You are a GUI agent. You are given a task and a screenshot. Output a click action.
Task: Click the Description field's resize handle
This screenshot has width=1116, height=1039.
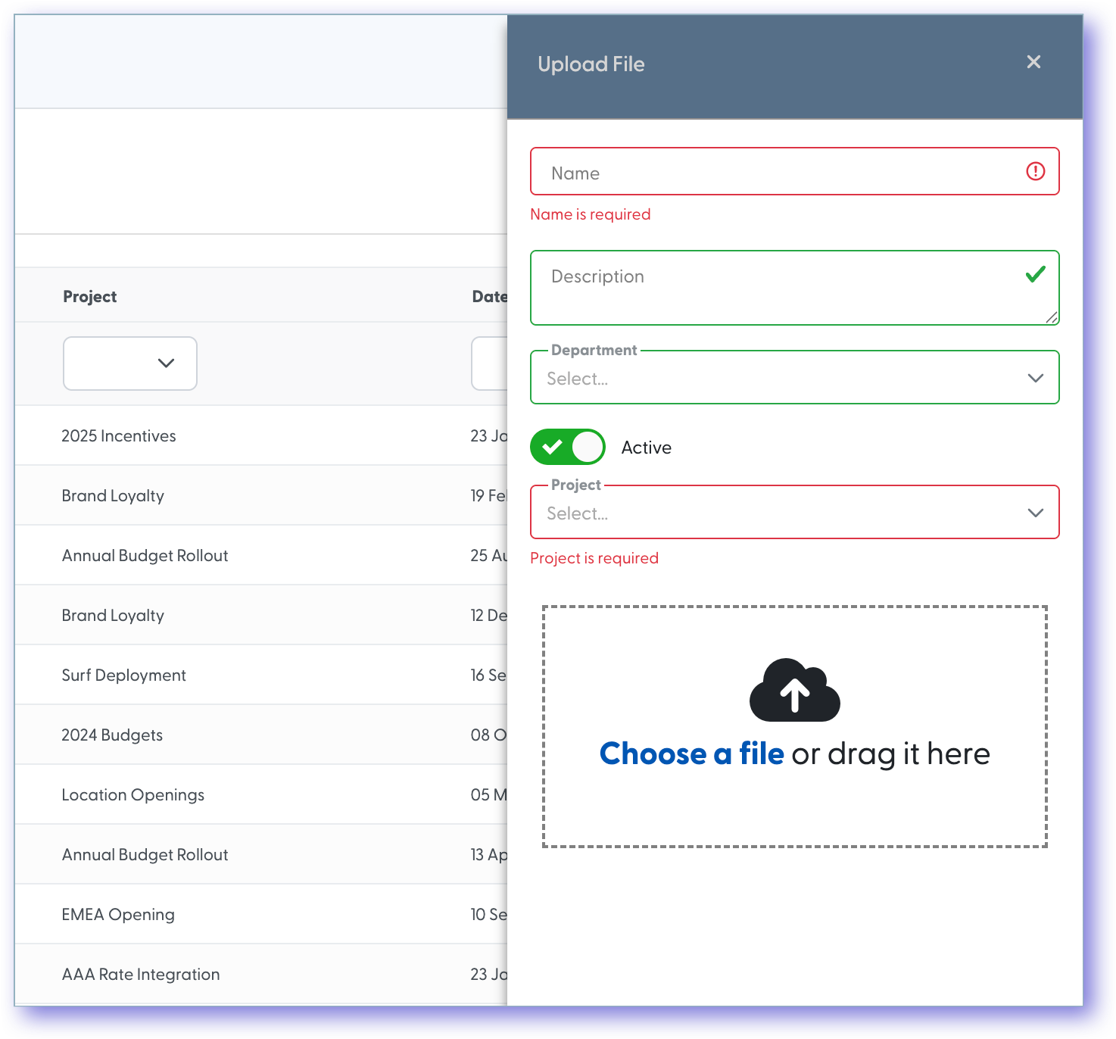(x=1052, y=317)
